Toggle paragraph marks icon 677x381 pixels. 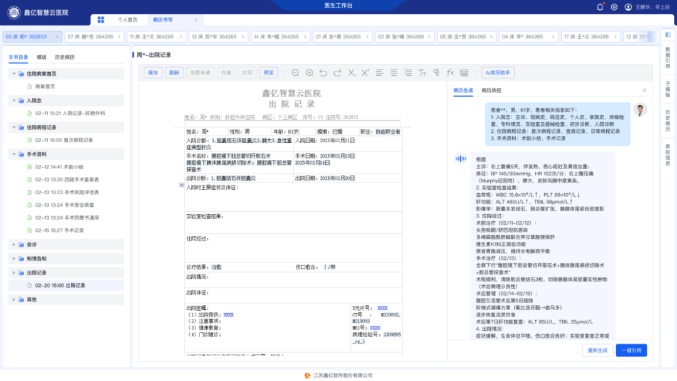tap(436, 73)
